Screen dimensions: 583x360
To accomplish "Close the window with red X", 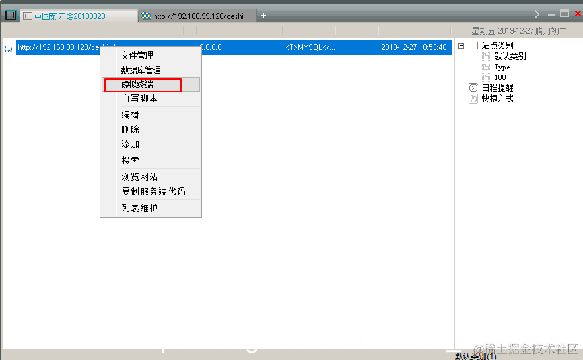I will [578, 14].
